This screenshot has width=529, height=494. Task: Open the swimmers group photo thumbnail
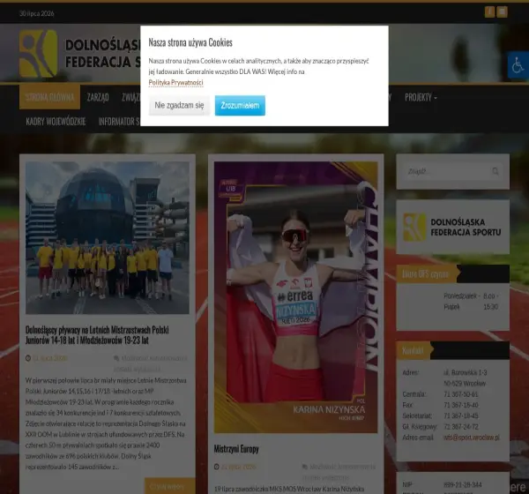(x=108, y=237)
